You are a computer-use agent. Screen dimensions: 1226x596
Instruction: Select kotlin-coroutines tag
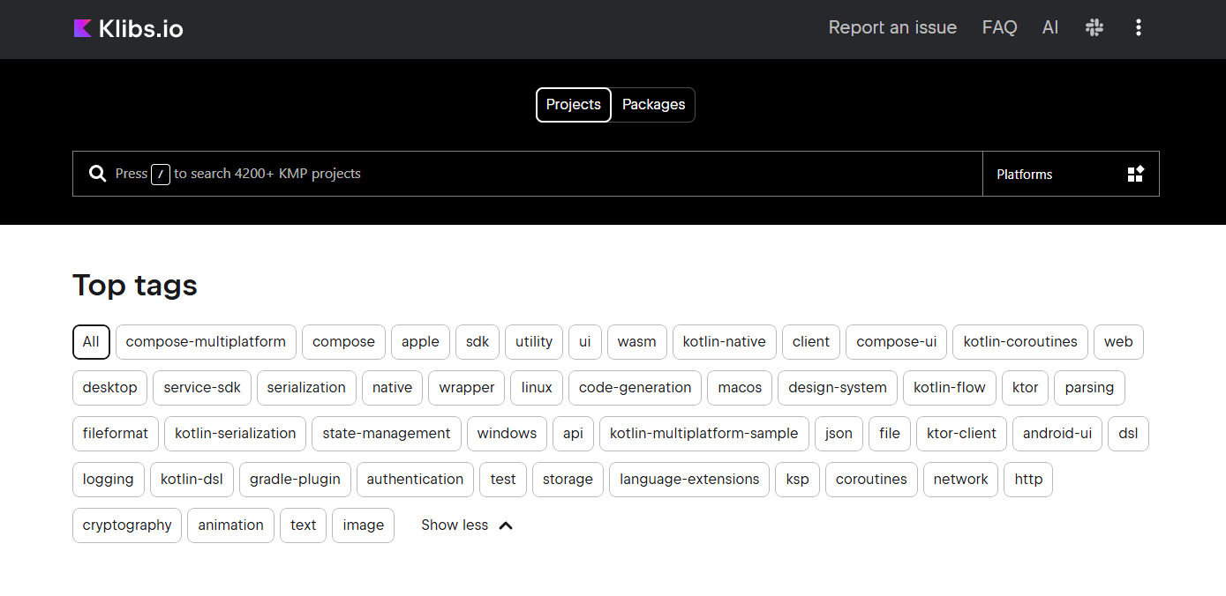coord(1020,342)
